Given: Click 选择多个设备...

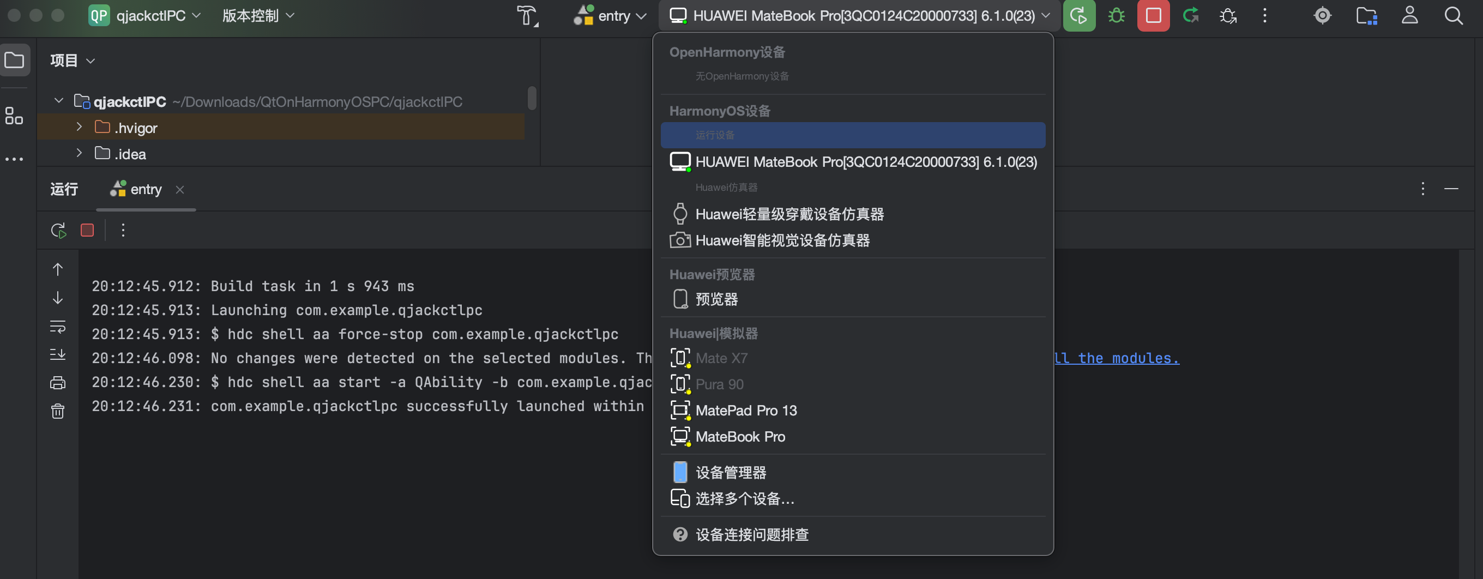Looking at the screenshot, I should 853,498.
